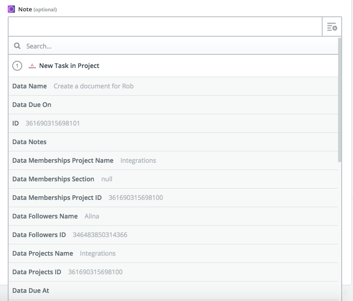353x301 pixels.
Task: Choose Data Memberships Project ID option
Action: coord(174,198)
